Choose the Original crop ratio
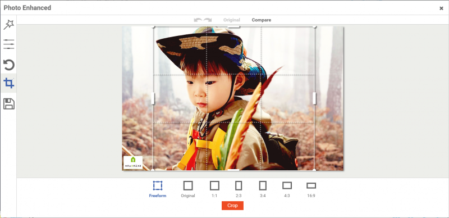The image size is (449, 218). [x=188, y=189]
